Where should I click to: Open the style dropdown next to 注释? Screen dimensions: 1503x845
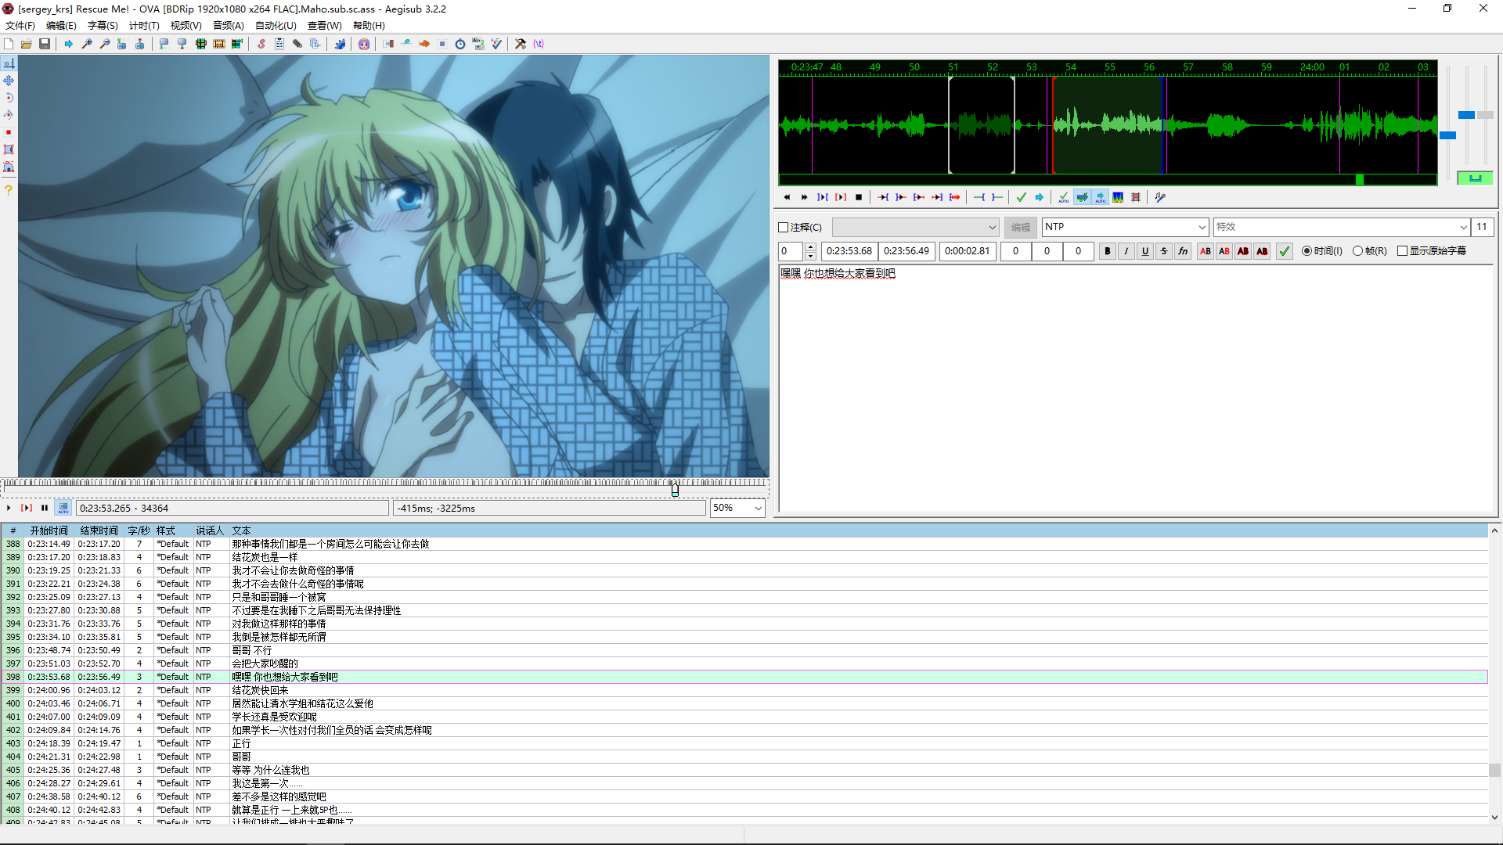tap(915, 227)
